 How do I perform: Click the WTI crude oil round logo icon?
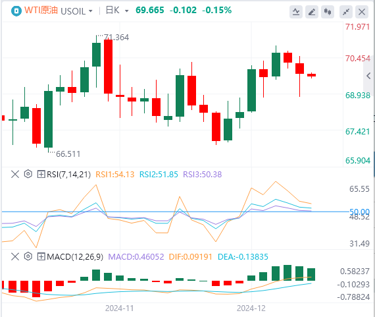[x=16, y=11]
